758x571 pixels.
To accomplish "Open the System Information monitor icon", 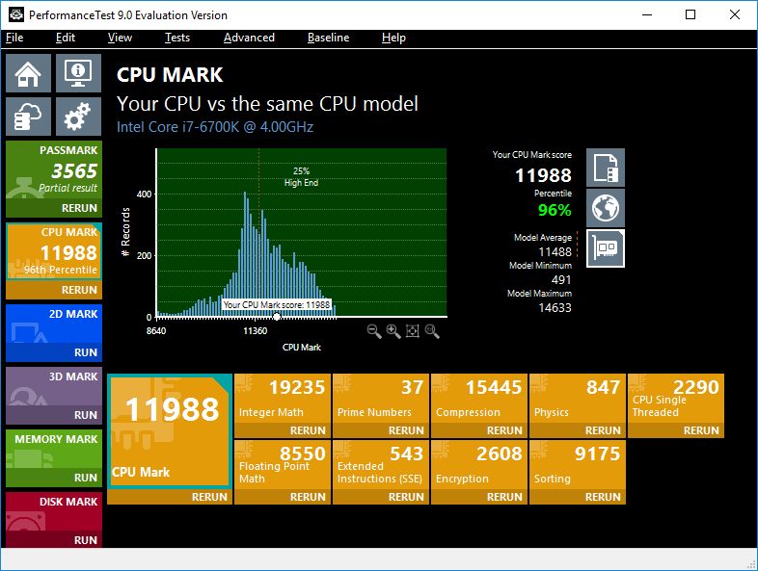I will 78,73.
